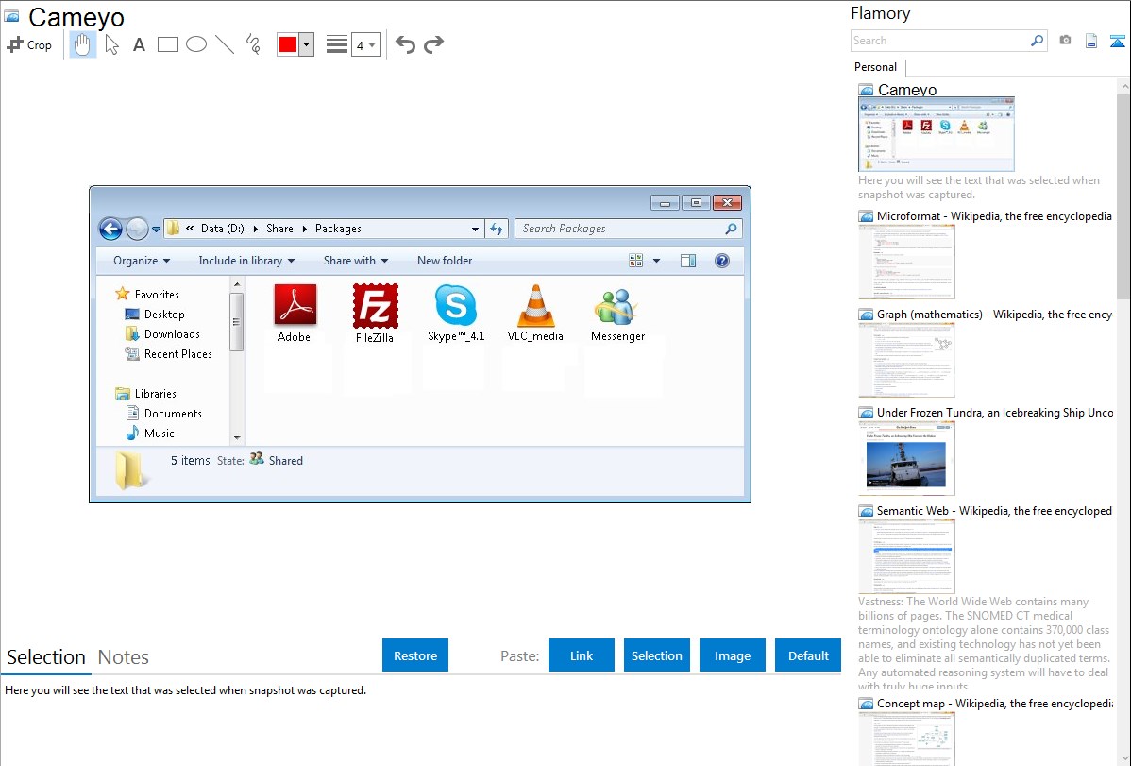Viewport: 1131px width, 766px height.
Task: Click the page document icon in Flamory
Action: click(x=1091, y=41)
